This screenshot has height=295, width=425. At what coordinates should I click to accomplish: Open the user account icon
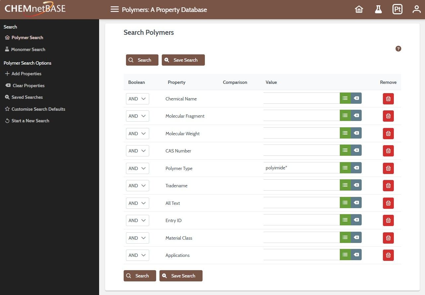point(417,9)
